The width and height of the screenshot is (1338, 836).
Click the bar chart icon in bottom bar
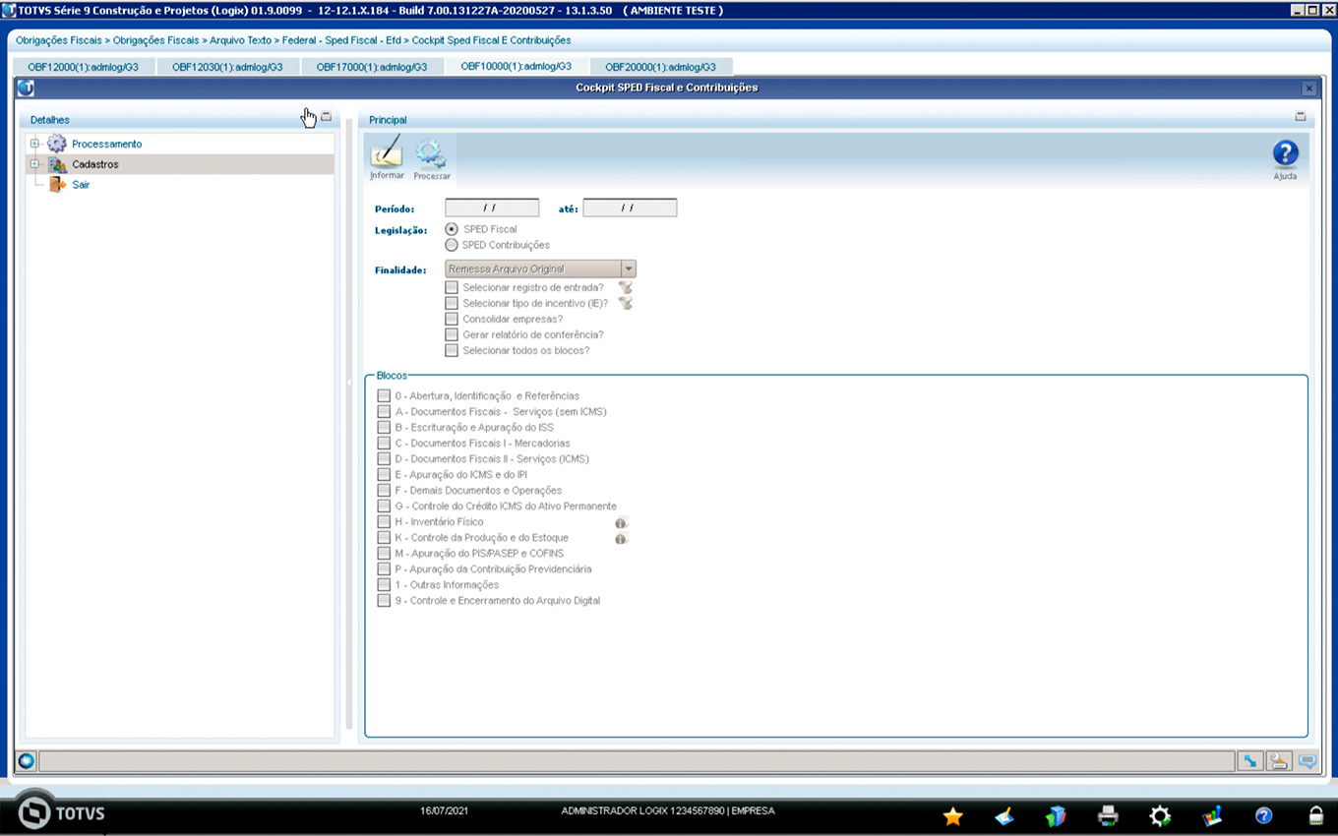coord(1212,815)
